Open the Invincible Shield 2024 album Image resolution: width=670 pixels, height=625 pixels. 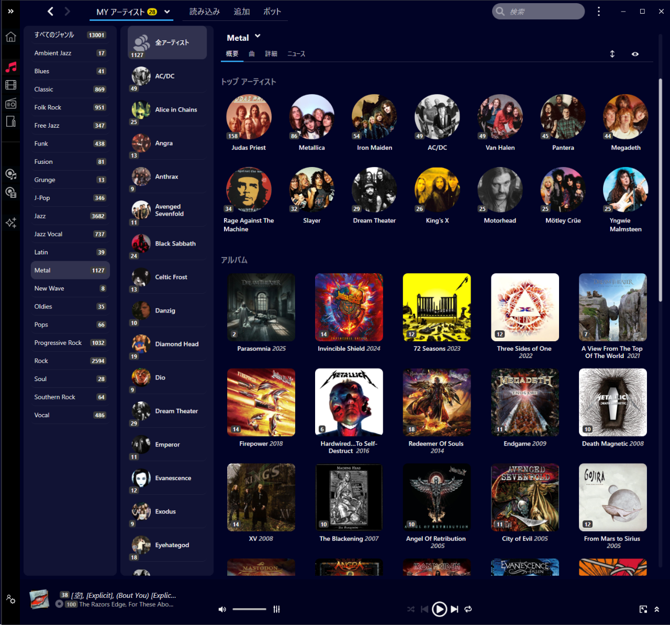point(349,307)
